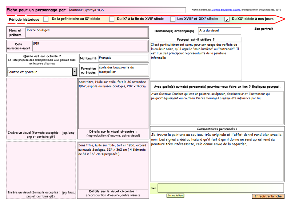Image resolution: width=291 pixels, height=205 pixels.
Task: Check the "De la préhistoire au IX° siècle" box
Action: point(46,19)
